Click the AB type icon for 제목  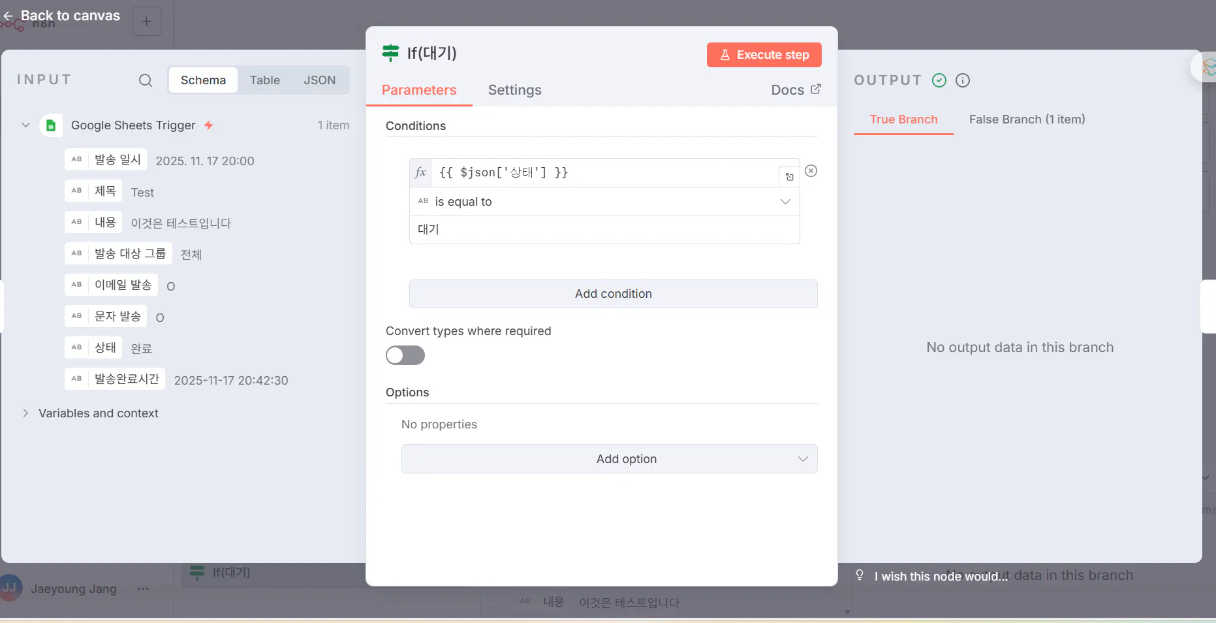[77, 191]
